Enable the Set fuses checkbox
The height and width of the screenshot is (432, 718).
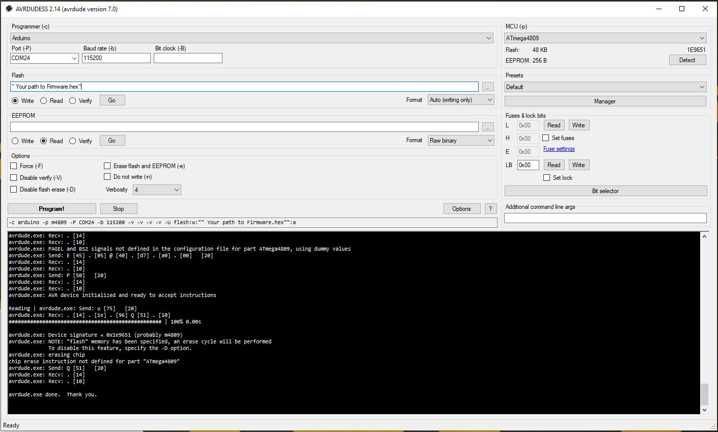546,138
